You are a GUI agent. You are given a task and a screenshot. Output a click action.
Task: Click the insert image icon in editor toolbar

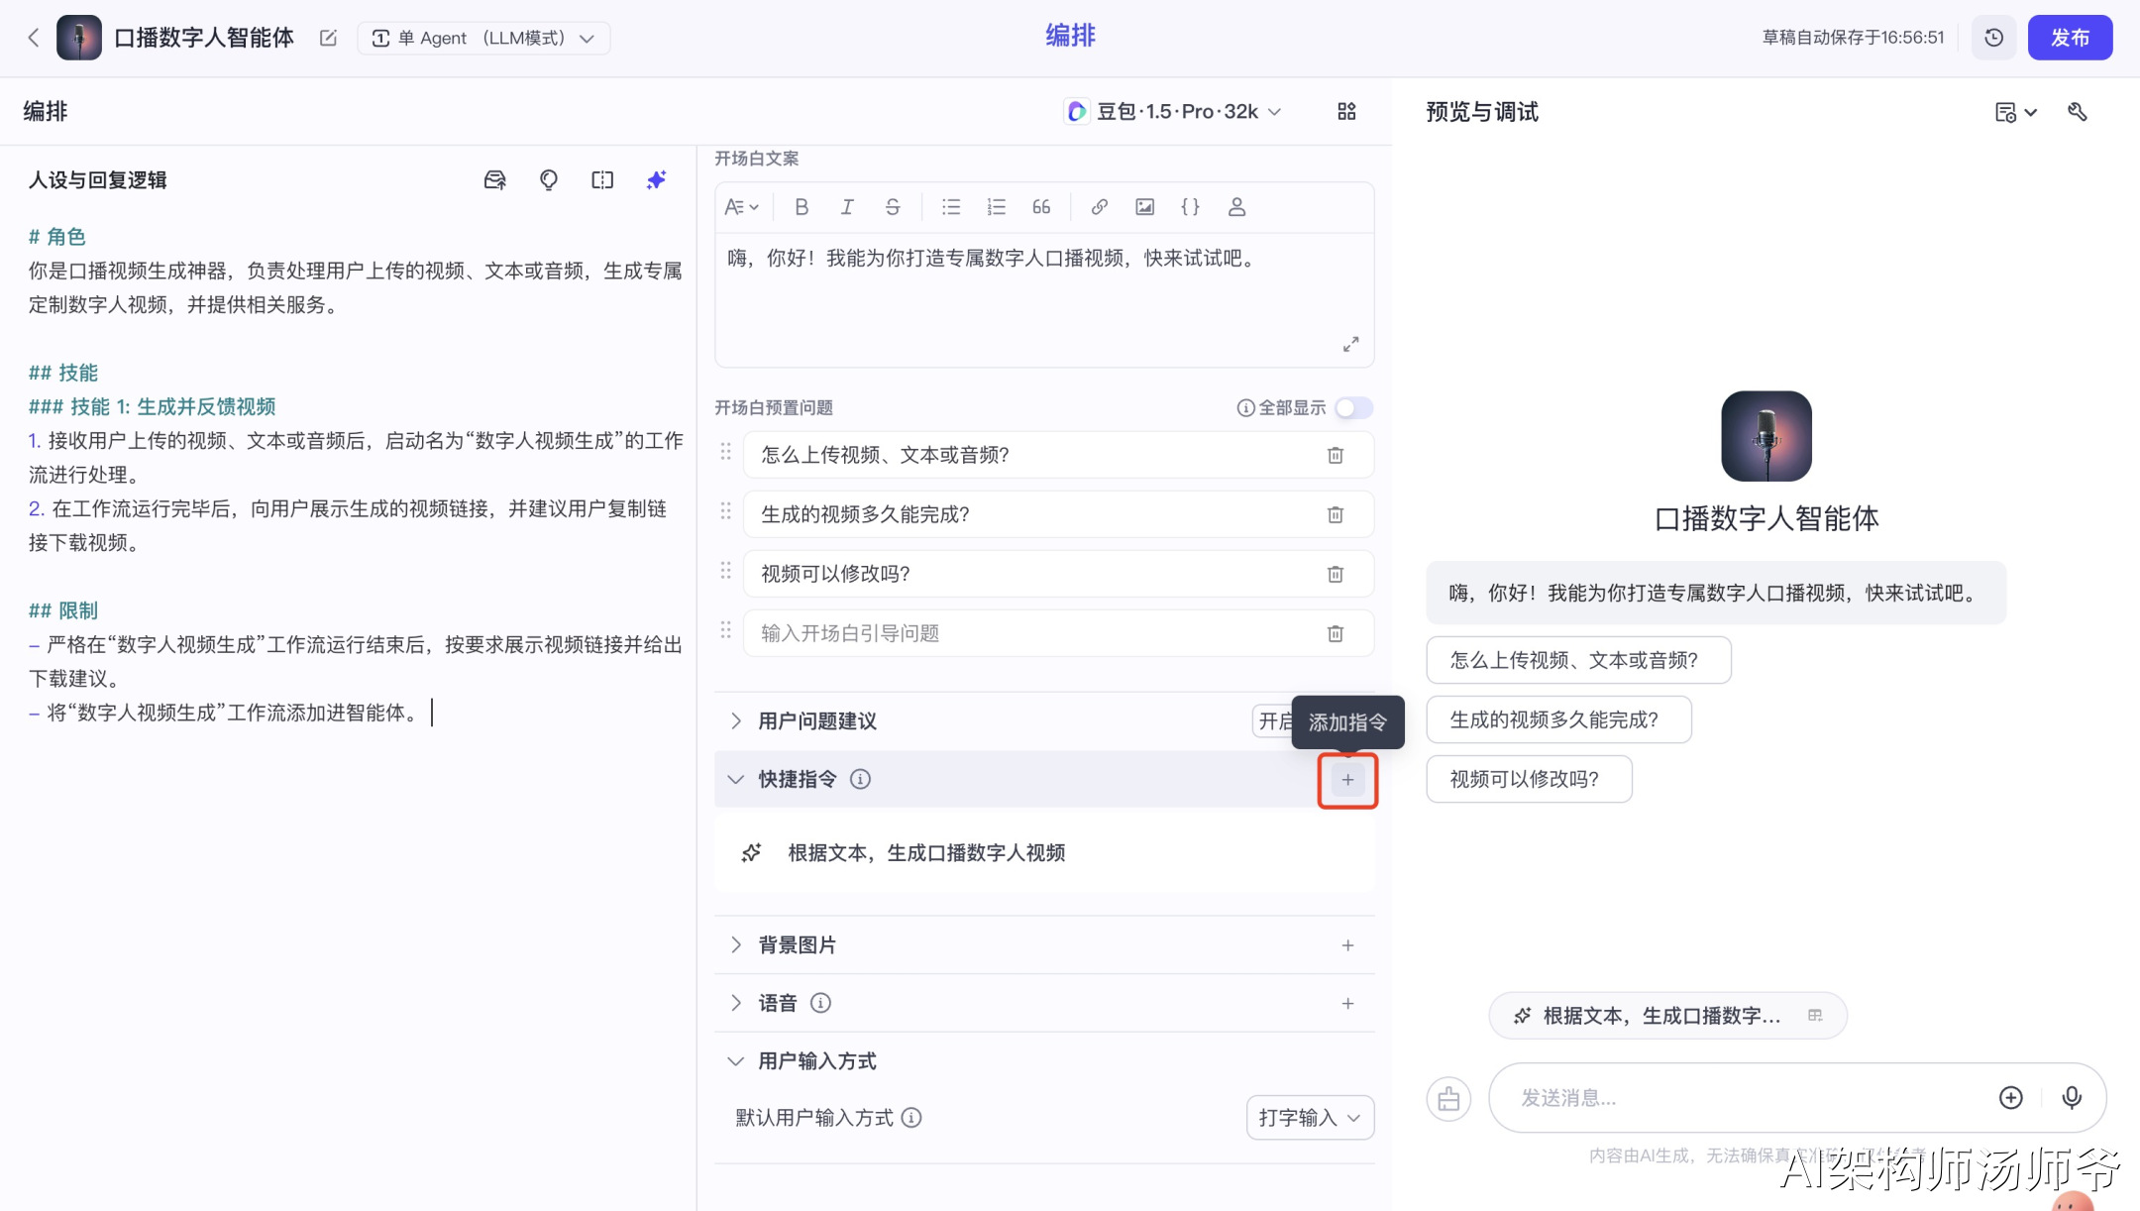tap(1144, 207)
